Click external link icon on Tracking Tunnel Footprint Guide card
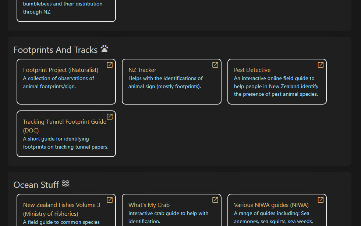Viewport: 361px width, 226px height. pyautogui.click(x=110, y=117)
